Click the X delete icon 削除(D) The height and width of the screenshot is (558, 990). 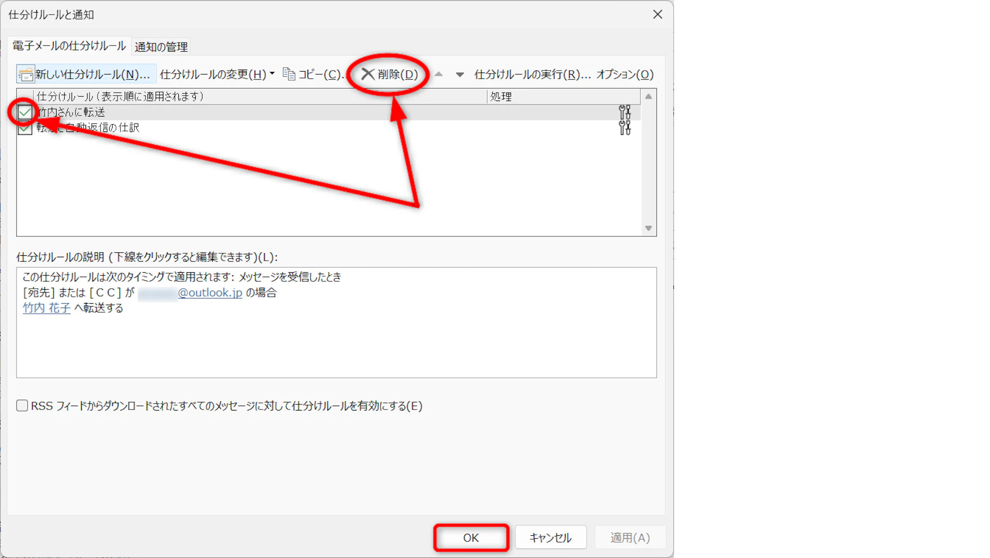point(368,74)
